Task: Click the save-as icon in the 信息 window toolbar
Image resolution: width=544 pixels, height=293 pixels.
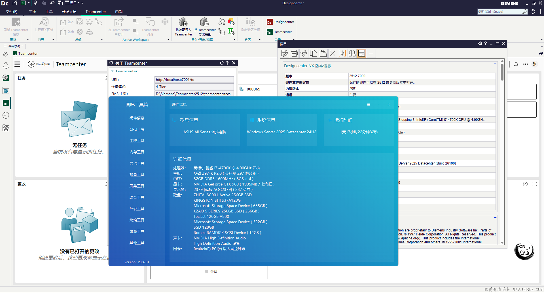Action: [284, 53]
